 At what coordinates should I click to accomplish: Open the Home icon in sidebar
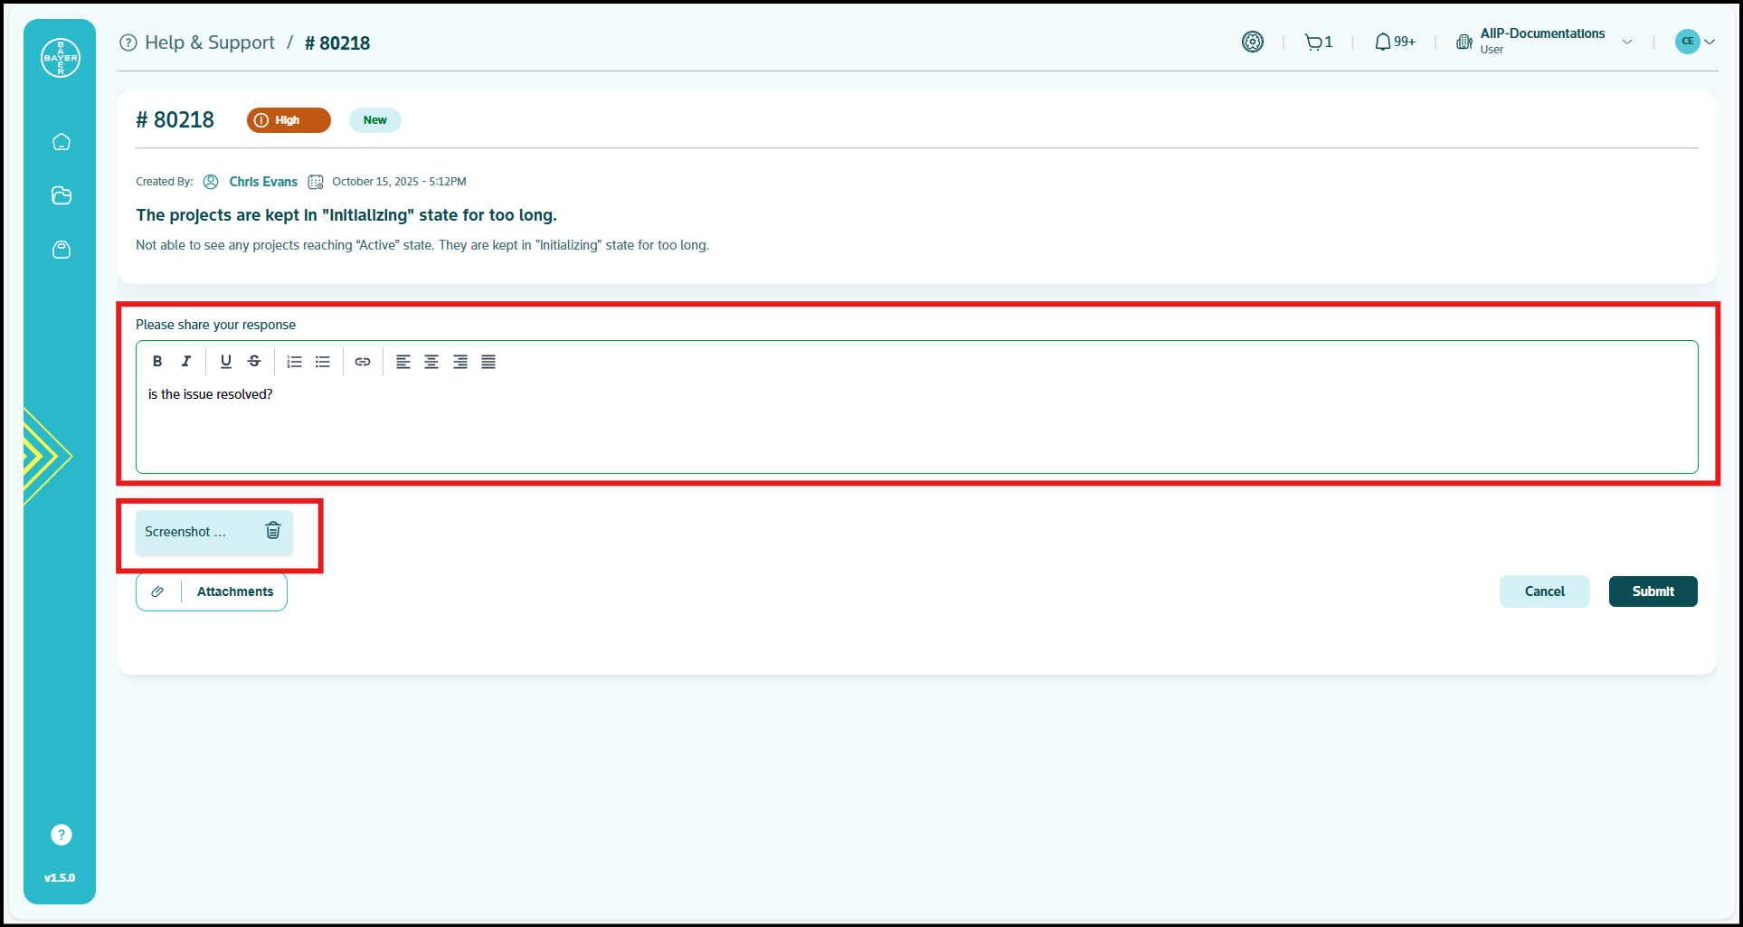coord(61,141)
